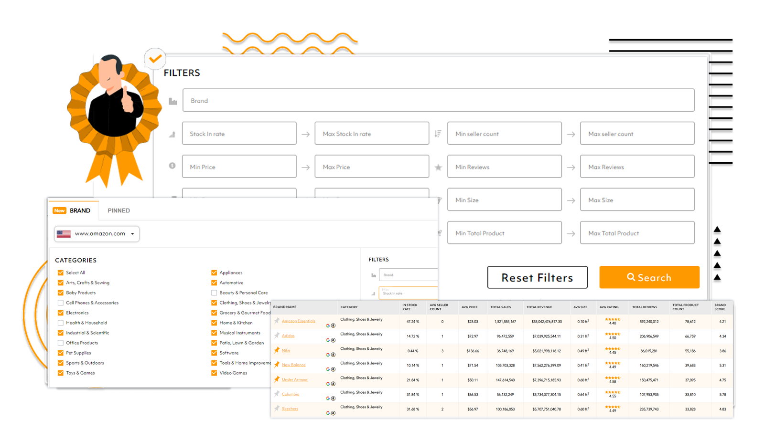Click the pin icon beside Columbia
765x430 pixels.
coord(277,394)
